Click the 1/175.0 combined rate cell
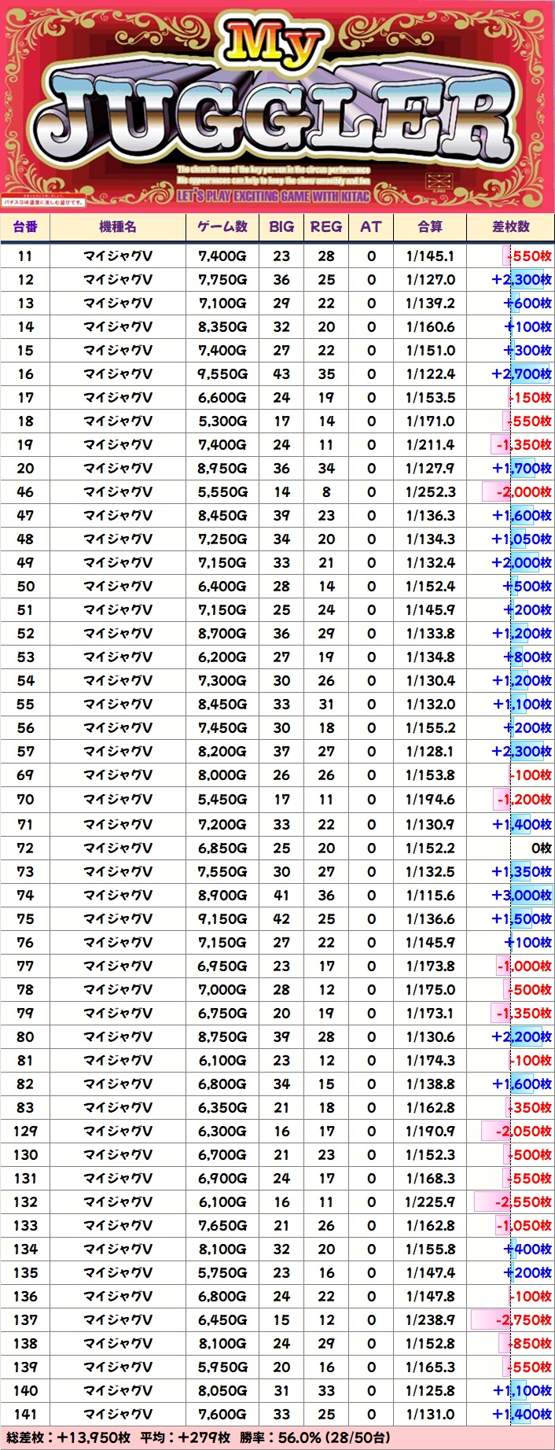The image size is (555, 1450). 430,989
